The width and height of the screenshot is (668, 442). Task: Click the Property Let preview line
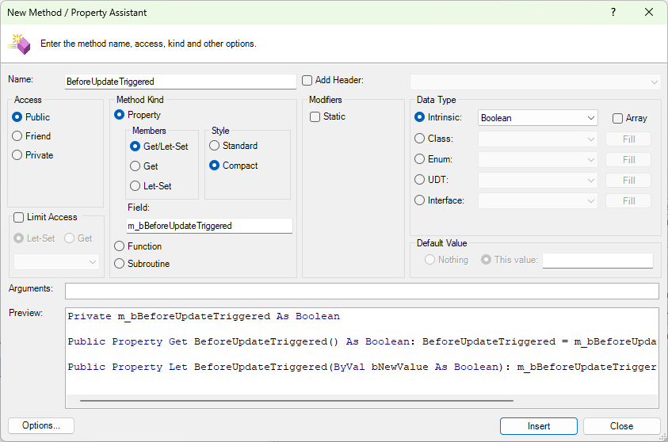click(x=362, y=367)
